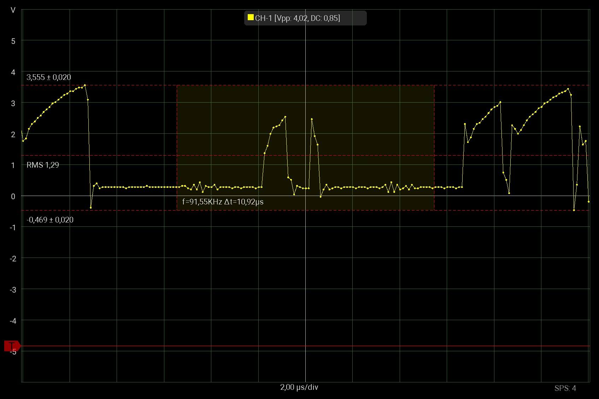Click the 2,00 µs/div timebase label
The image size is (599, 399).
point(299,387)
